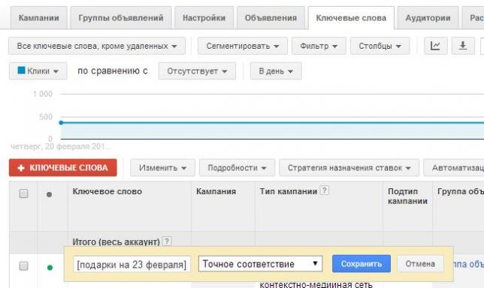Screen dimensions: 484x288
Task: Click the keyword text field with [подарки на 23 февраля]
Action: 132,265
